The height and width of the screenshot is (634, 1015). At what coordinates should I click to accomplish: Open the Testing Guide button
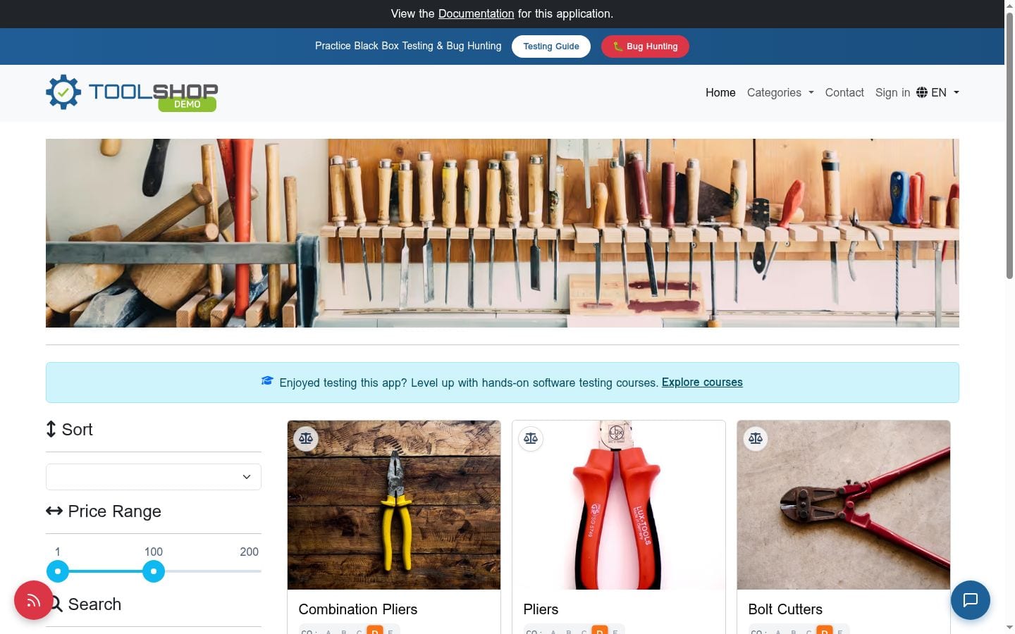tap(551, 46)
